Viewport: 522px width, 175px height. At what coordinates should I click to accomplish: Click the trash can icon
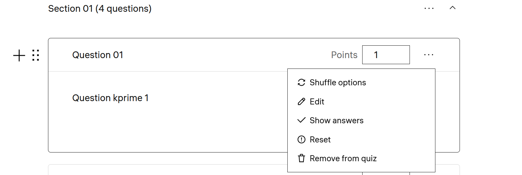point(301,159)
